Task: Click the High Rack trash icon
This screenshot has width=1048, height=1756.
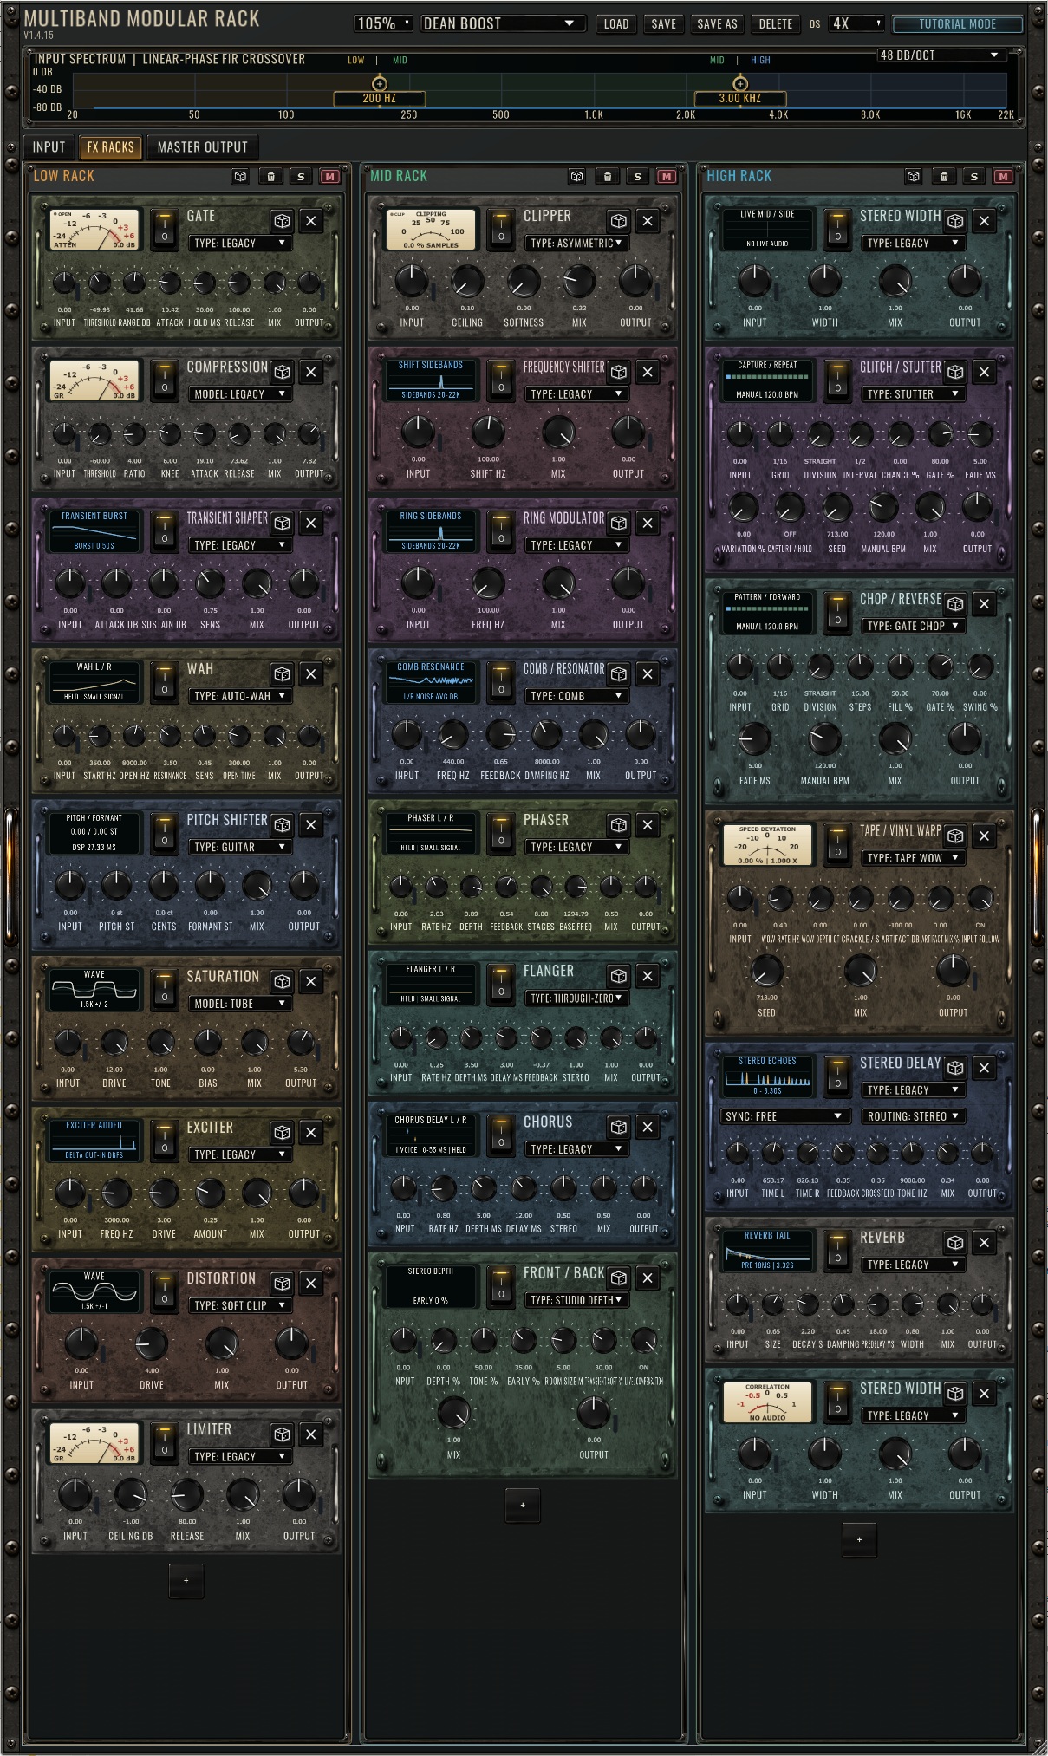Action: point(944,176)
